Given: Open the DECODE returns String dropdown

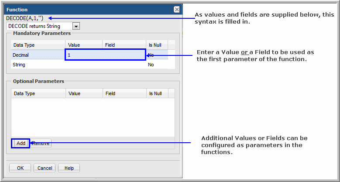Looking at the screenshot, I should (x=40, y=26).
